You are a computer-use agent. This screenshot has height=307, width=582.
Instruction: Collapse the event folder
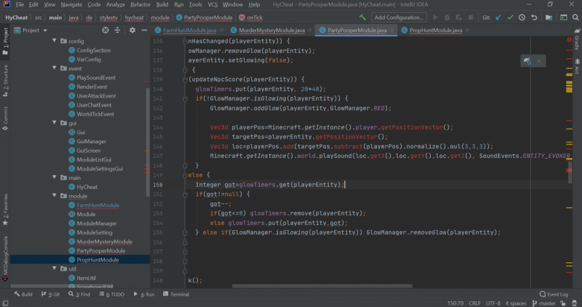click(x=54, y=68)
